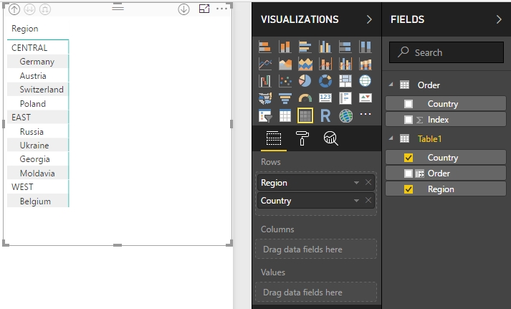511x309 pixels.
Task: Click the Columns drop area
Action: click(316, 249)
